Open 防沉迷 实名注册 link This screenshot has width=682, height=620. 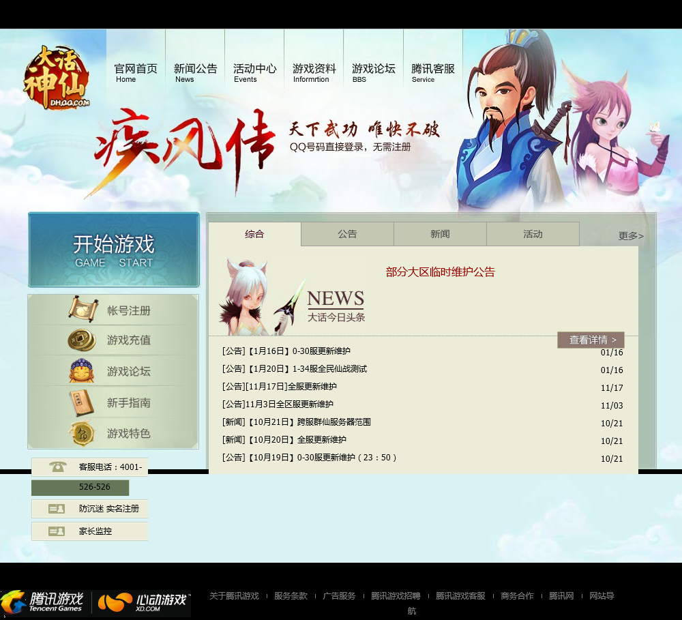(108, 509)
